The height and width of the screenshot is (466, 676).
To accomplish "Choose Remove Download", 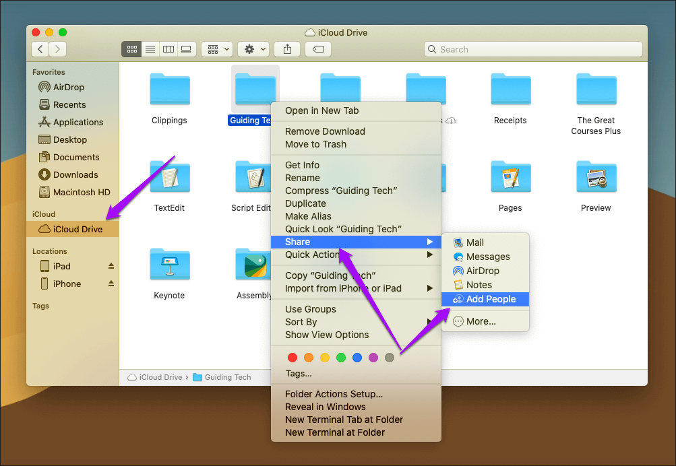I will [356, 131].
